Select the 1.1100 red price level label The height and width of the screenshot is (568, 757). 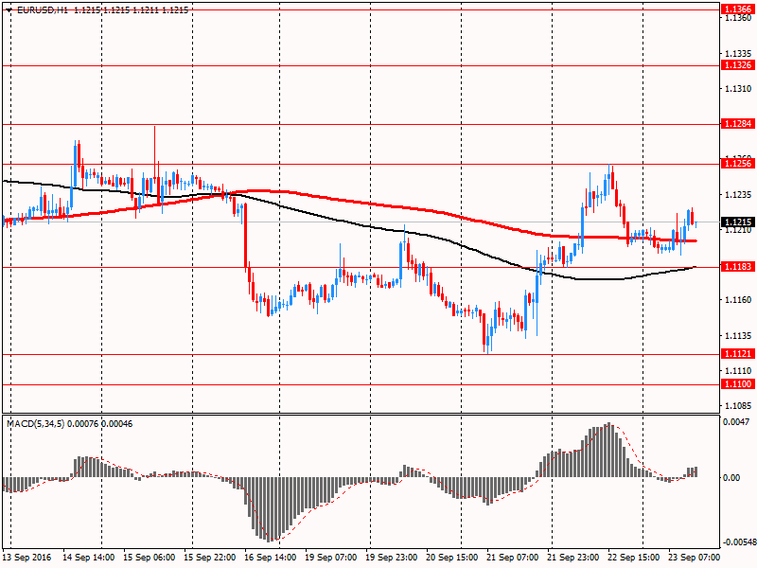(x=738, y=384)
